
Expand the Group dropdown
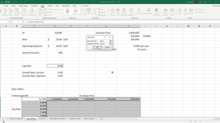[179, 15]
